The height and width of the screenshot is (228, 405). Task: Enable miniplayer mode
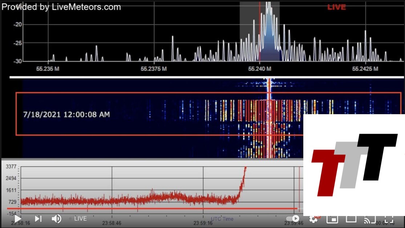tap(332, 219)
